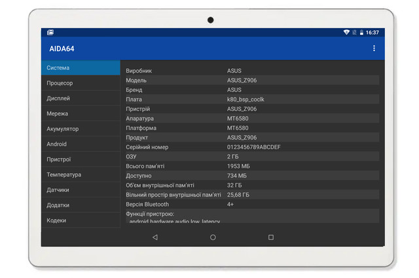This screenshot has width=419, height=278.
Task: Open recent apps with square button
Action: point(271,237)
